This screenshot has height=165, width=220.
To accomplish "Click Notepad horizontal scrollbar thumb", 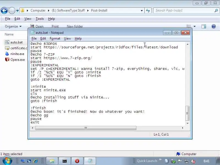I will 86,128.
